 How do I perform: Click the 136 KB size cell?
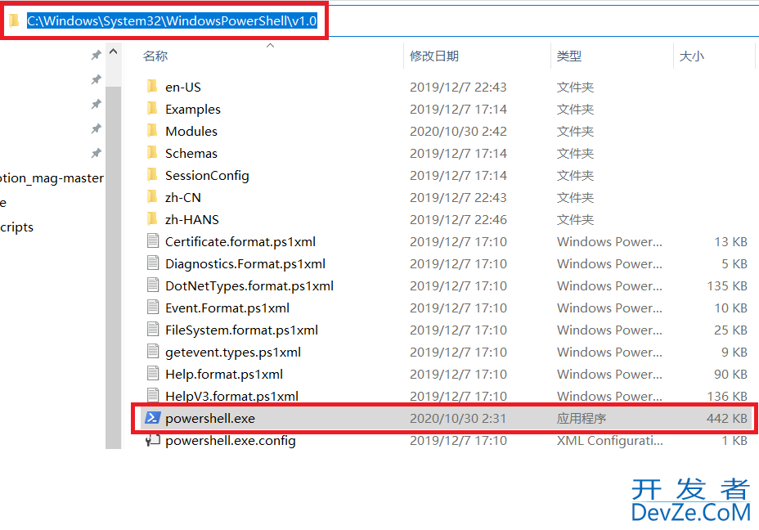(727, 397)
